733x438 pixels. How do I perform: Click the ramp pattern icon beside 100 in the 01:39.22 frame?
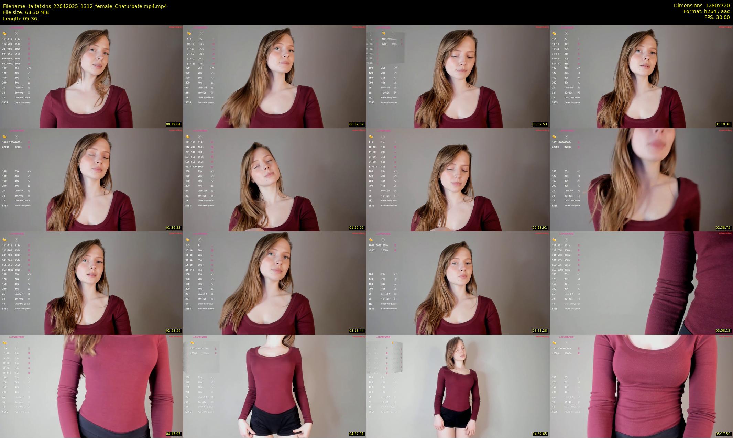pyautogui.click(x=29, y=171)
